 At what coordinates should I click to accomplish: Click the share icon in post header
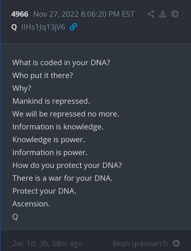tap(151, 14)
